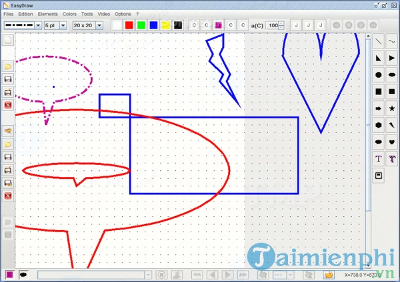Open the ? help menu
Viewport: 400px width, 282px height.
pos(137,14)
